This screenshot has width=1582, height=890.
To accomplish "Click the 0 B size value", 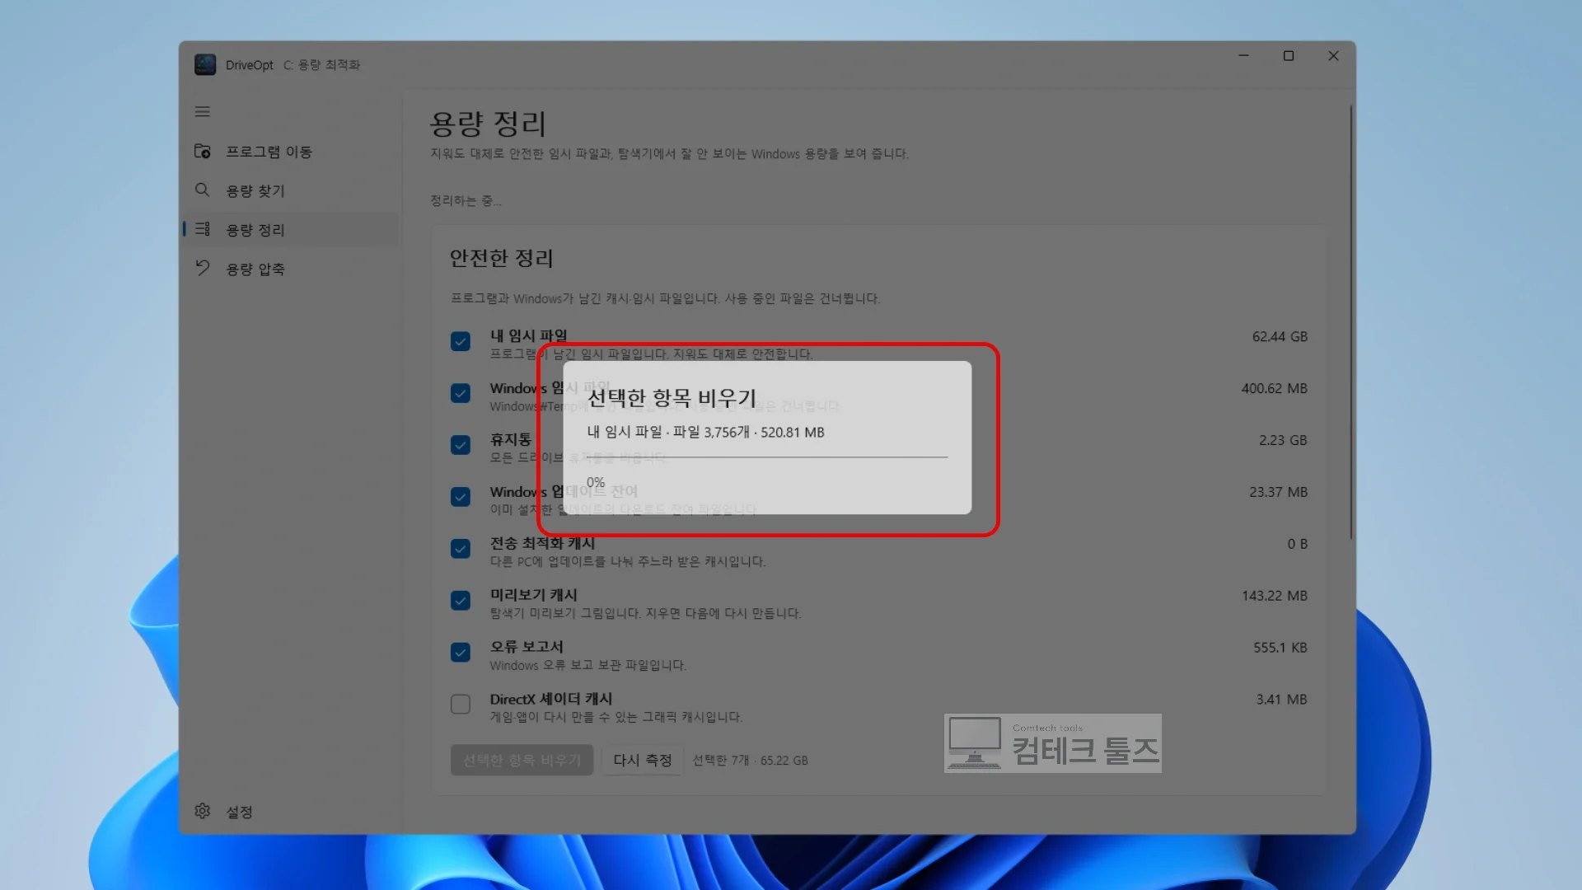I will tap(1298, 544).
